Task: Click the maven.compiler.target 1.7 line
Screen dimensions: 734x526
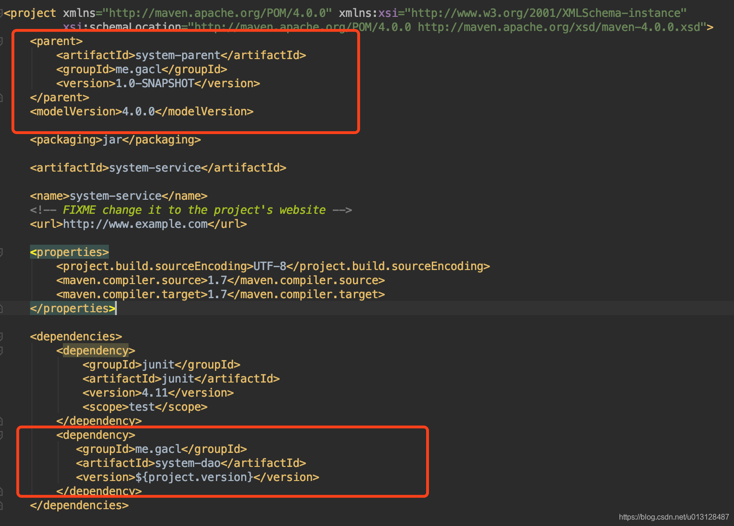Action: 221,294
